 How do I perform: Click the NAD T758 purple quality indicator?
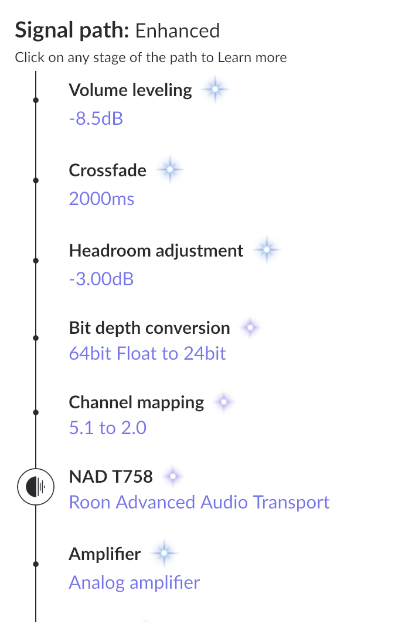pyautogui.click(x=173, y=477)
